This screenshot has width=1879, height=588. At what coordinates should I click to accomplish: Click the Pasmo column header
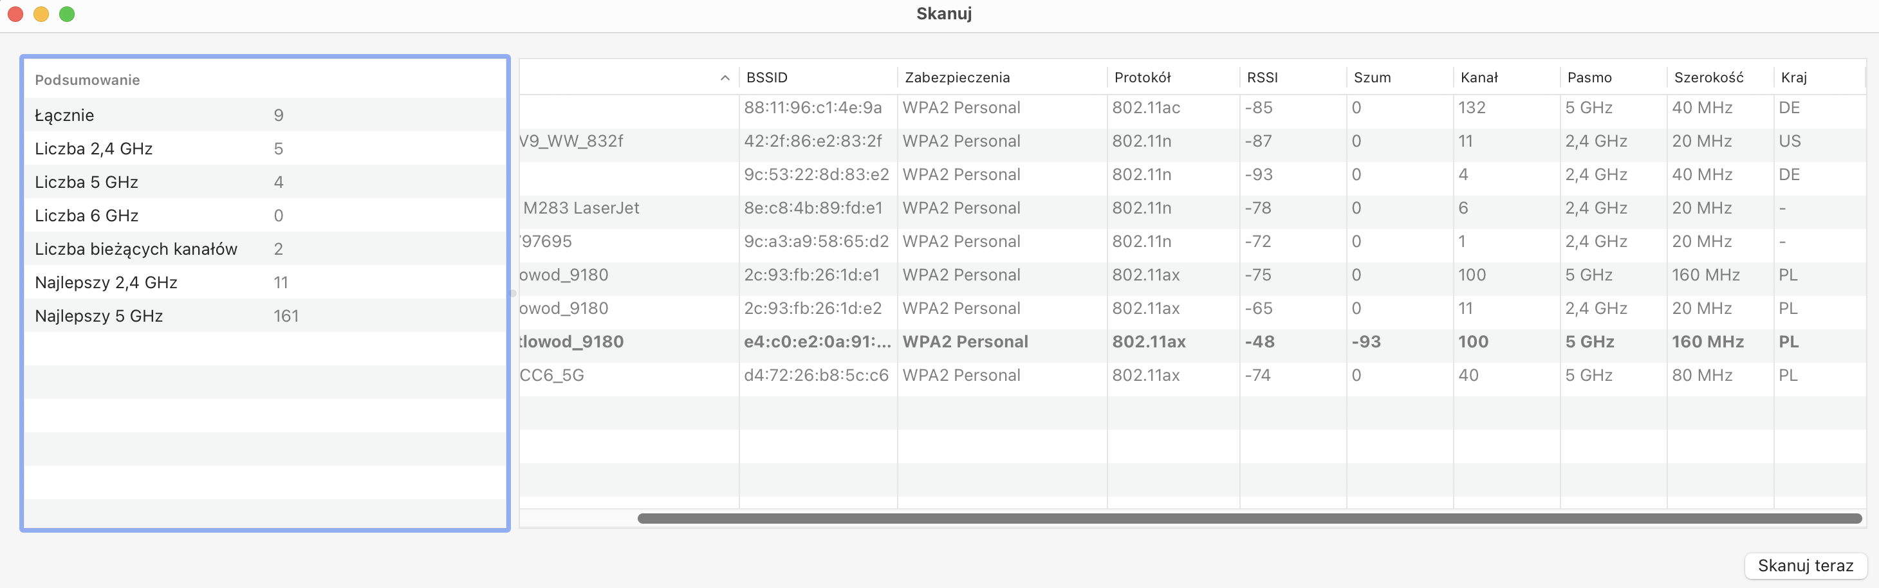click(1613, 77)
